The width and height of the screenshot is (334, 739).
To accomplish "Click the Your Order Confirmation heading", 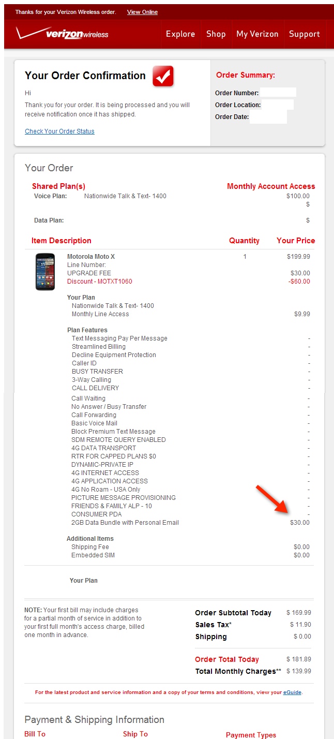I will 85,76.
